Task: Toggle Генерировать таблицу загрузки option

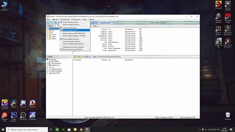Action: pyautogui.click(x=75, y=47)
